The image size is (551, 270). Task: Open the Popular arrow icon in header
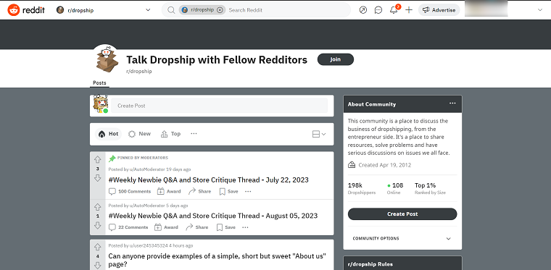(363, 10)
